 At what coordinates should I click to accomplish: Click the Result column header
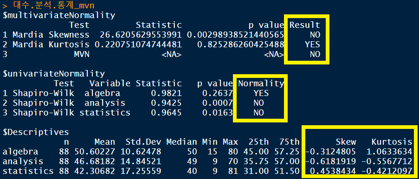point(305,25)
